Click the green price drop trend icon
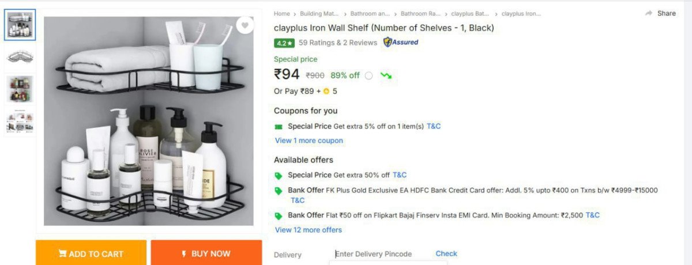Image resolution: width=692 pixels, height=265 pixels. point(386,75)
